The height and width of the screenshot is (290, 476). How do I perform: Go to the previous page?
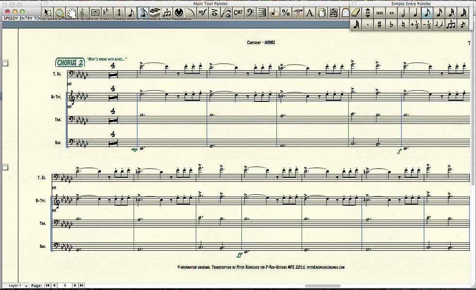pyautogui.click(x=54, y=285)
